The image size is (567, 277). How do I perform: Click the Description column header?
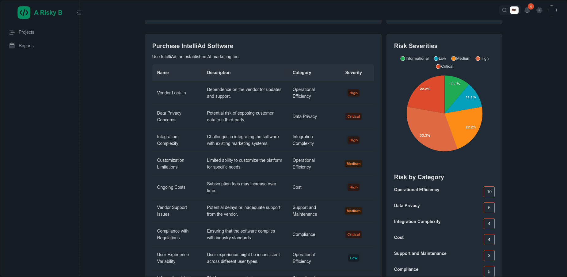219,73
